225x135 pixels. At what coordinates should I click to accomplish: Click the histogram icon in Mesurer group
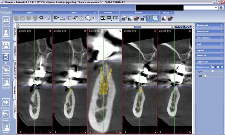pyautogui.click(x=103, y=18)
